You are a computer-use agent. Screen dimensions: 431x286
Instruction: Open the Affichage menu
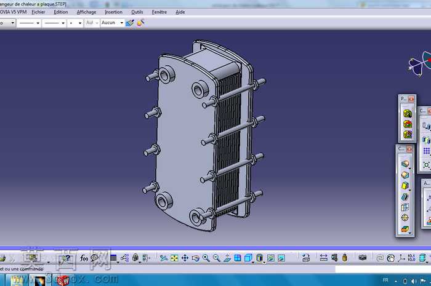86,12
